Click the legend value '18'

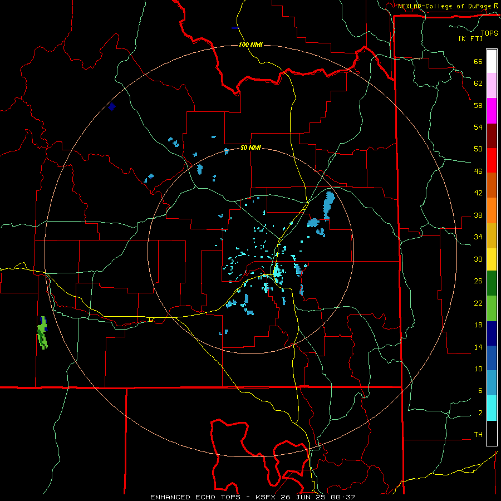click(478, 325)
